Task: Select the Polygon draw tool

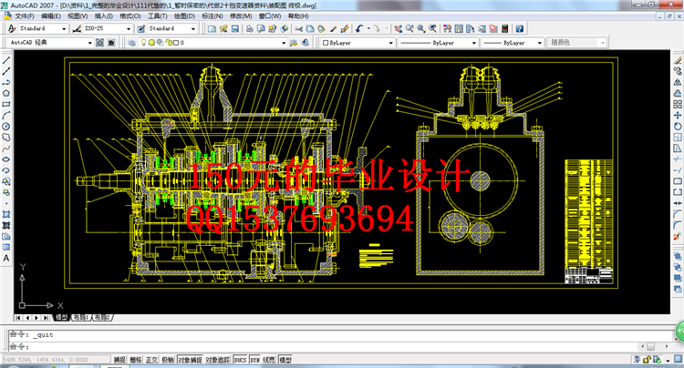Action: 6,93
